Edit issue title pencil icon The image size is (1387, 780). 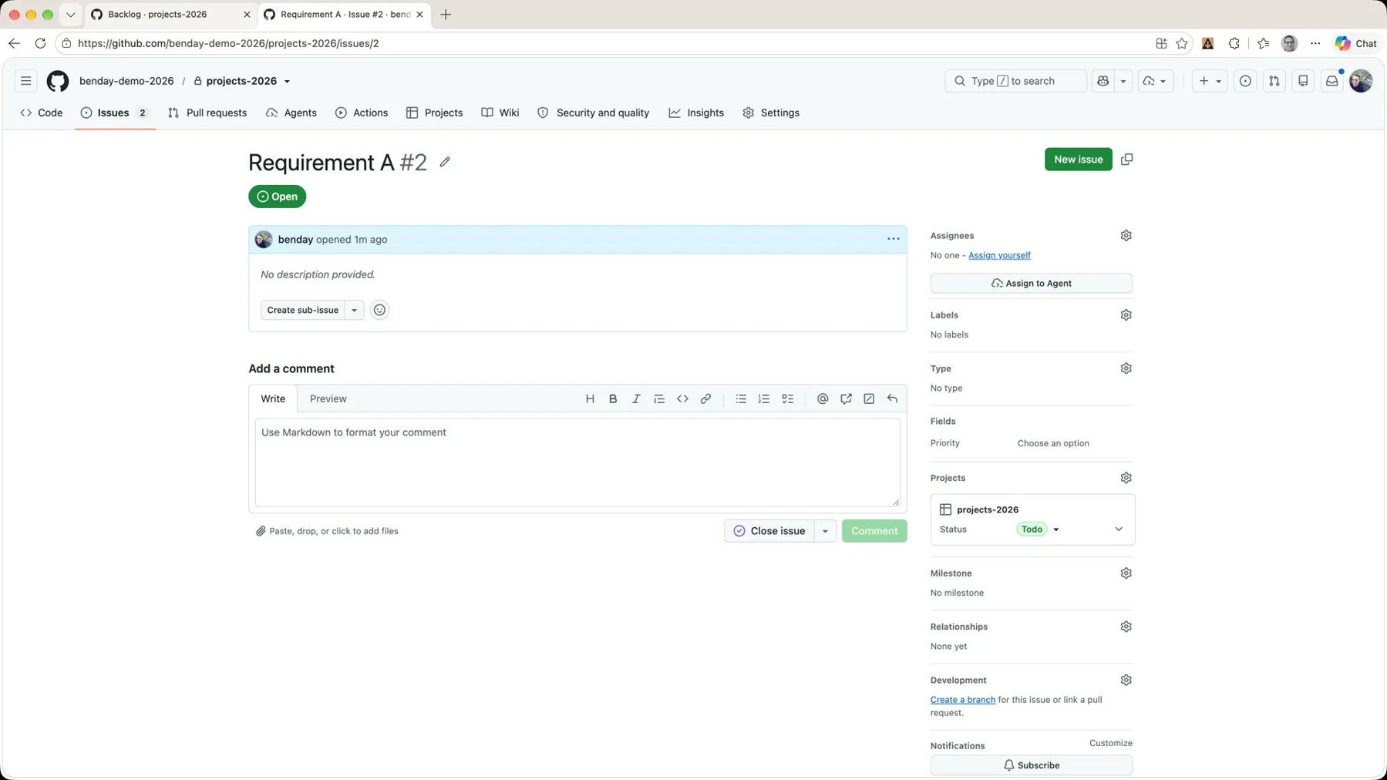[445, 162]
